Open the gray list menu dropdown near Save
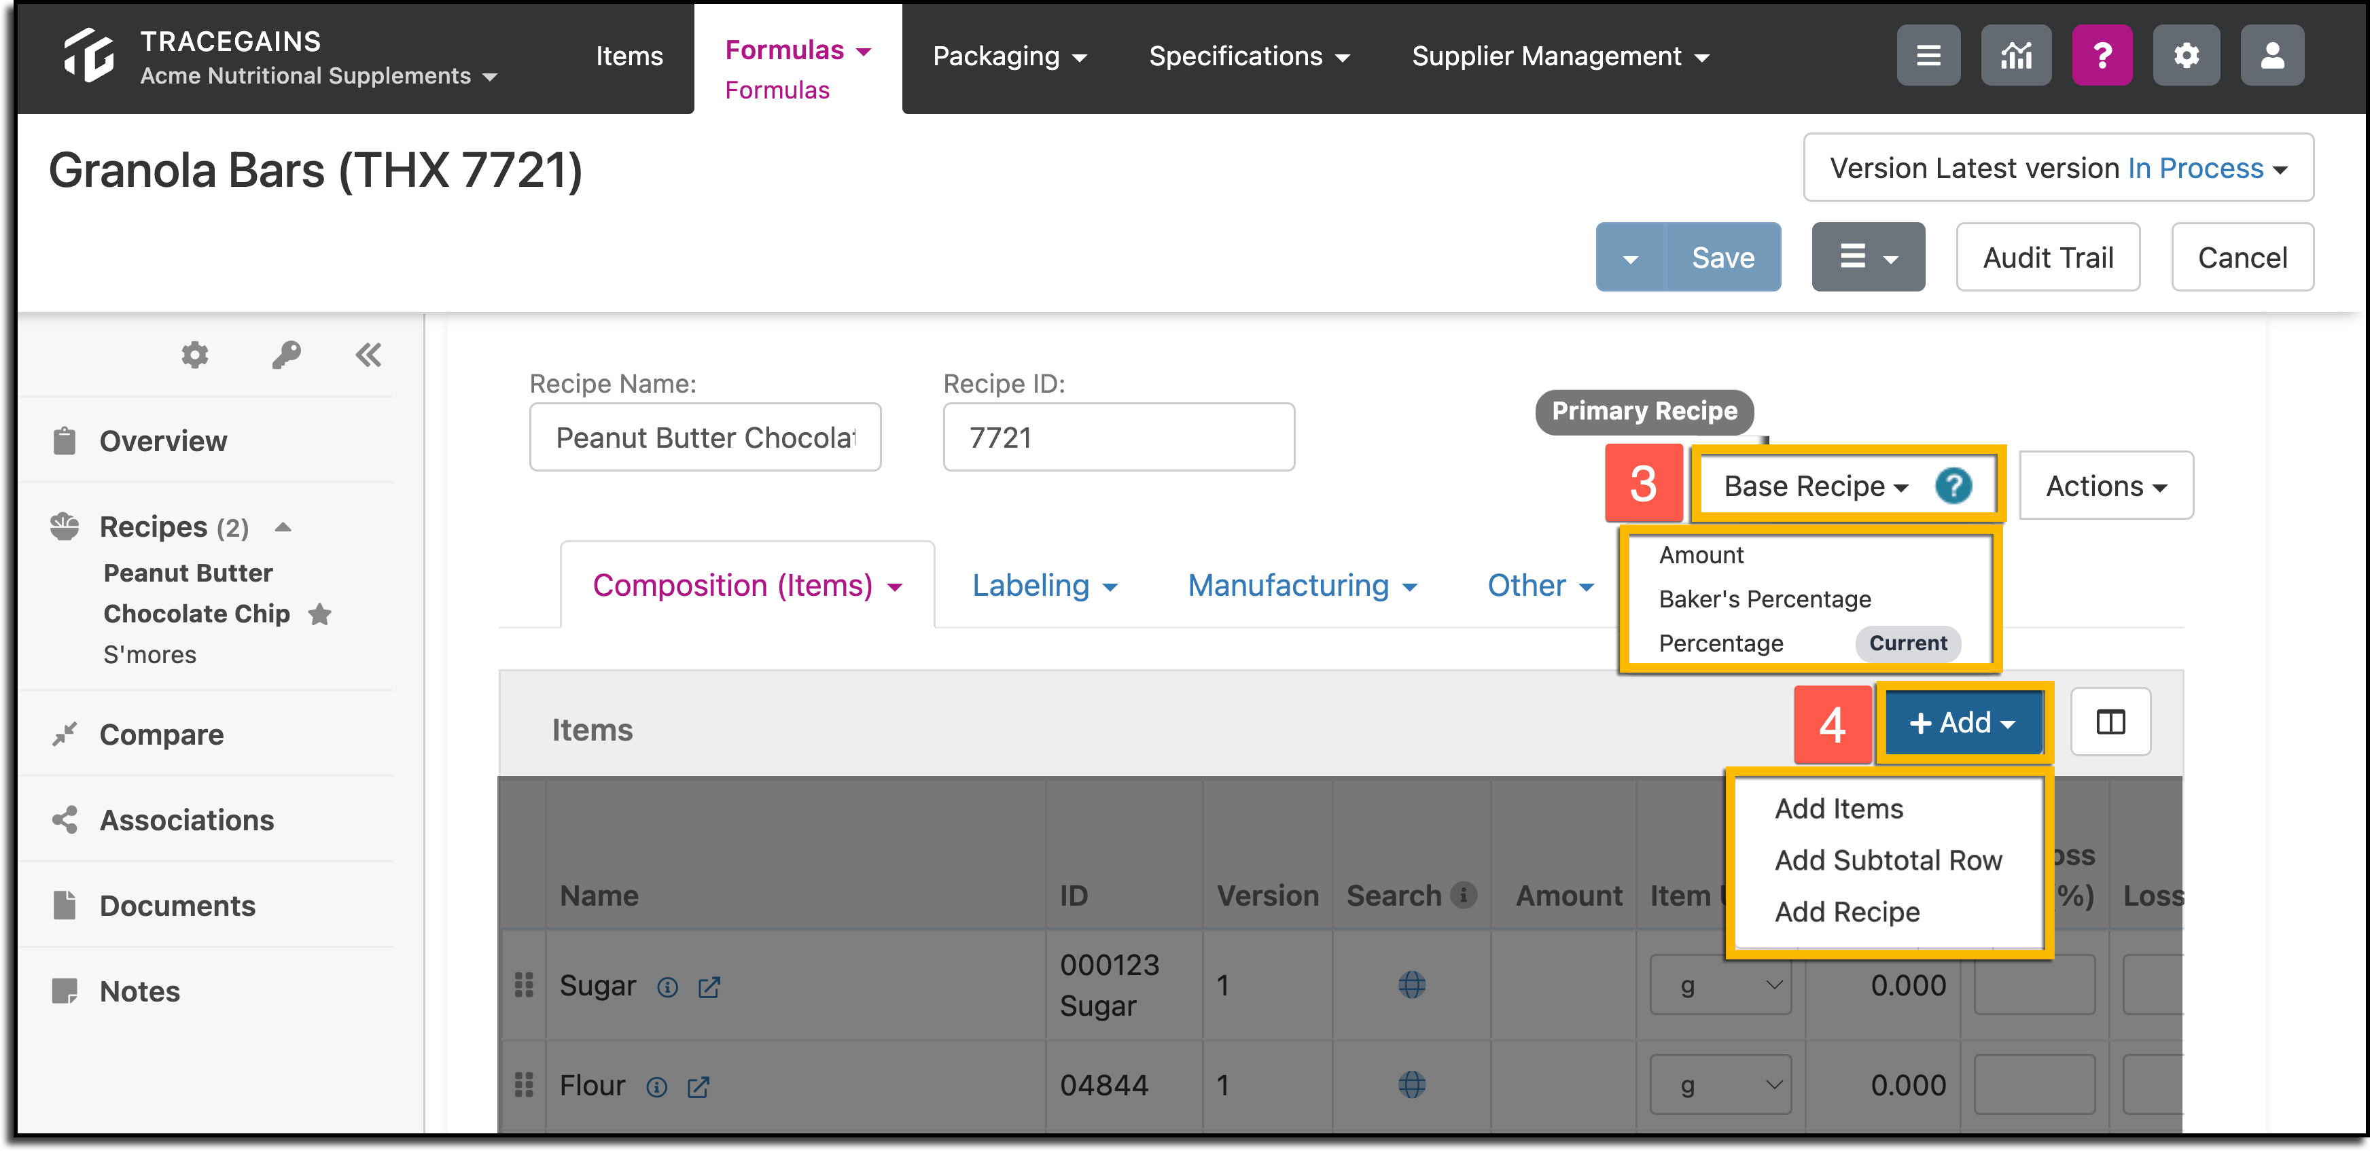The height and width of the screenshot is (1151, 2370). 1868,258
